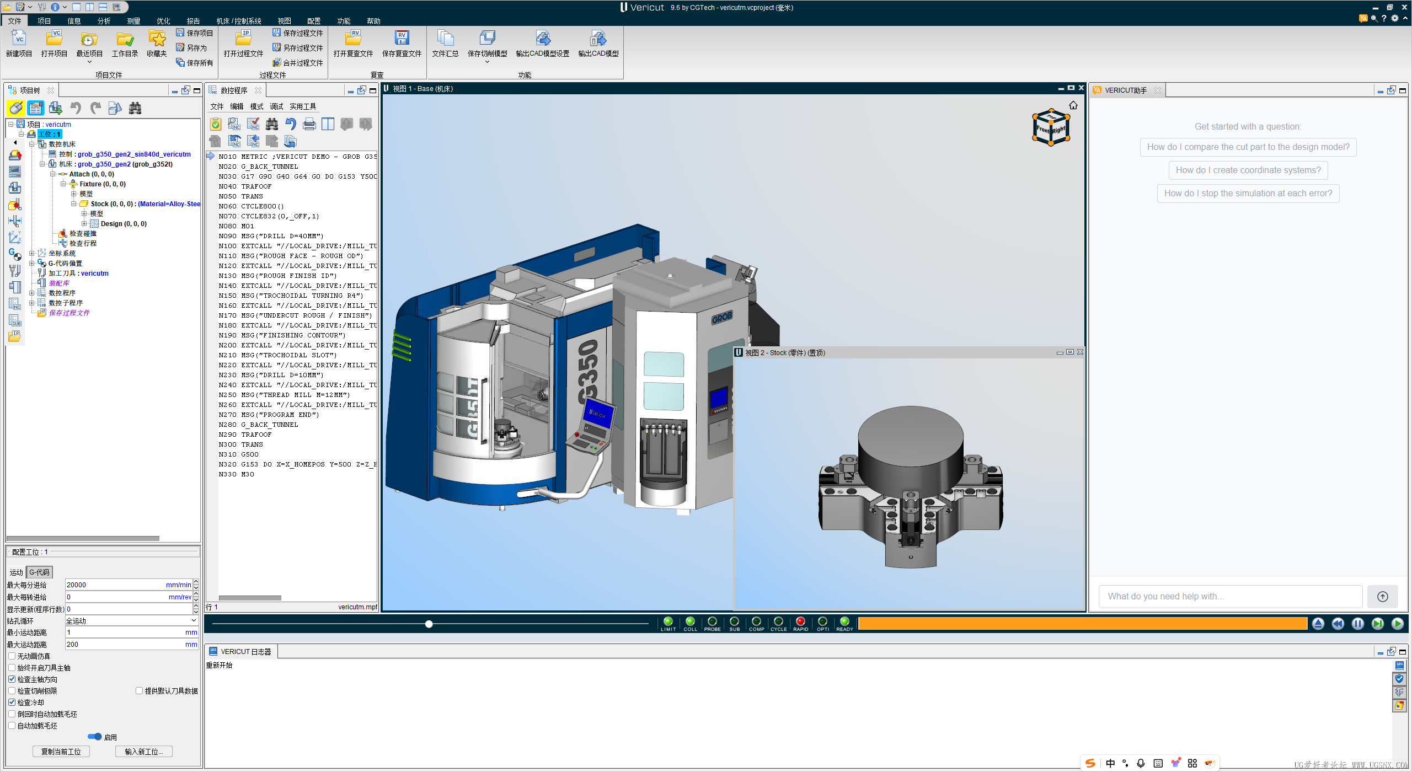Click 最大每分进给 field with value 20000
The height and width of the screenshot is (772, 1412).
pyautogui.click(x=129, y=585)
